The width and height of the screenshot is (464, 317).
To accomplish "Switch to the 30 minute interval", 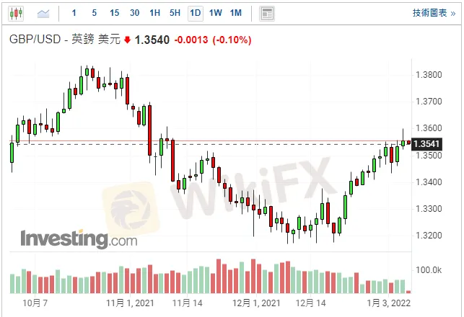I will click(x=134, y=13).
